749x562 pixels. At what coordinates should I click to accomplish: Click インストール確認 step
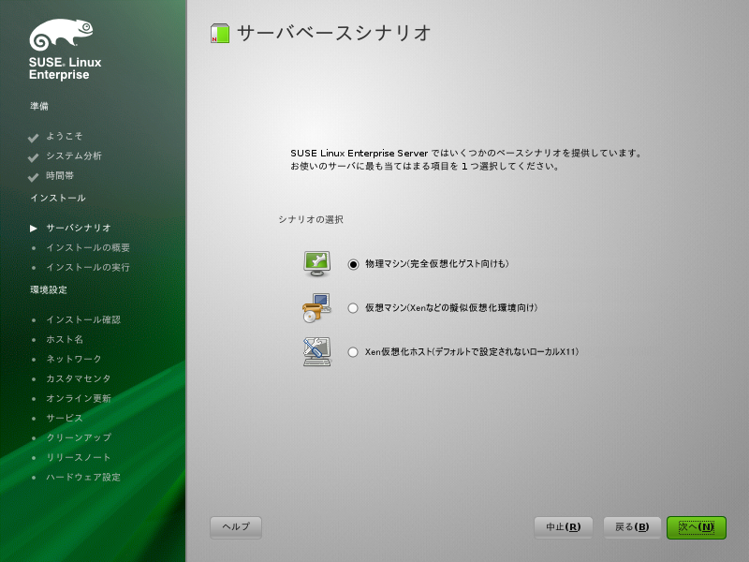pyautogui.click(x=83, y=319)
